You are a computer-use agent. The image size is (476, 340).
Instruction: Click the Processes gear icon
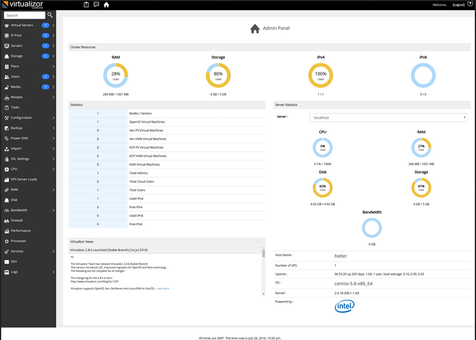pyautogui.click(x=7, y=241)
